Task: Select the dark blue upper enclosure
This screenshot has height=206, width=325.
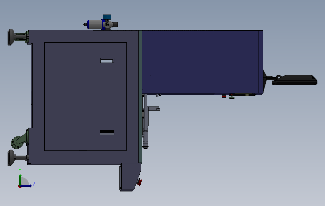Action: click(x=202, y=62)
